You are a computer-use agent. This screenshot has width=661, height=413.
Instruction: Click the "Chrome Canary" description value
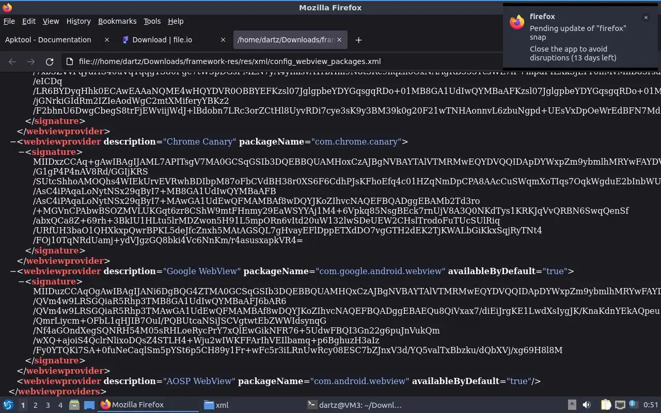point(200,141)
